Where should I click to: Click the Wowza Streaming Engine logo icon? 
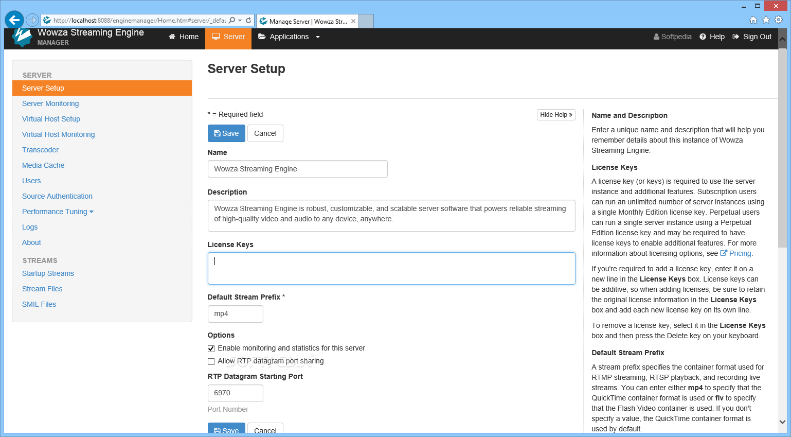pyautogui.click(x=22, y=37)
